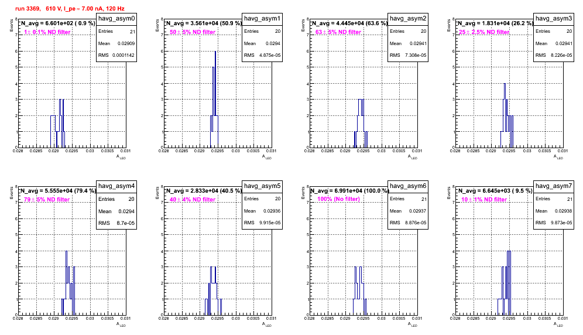Click RMS 9.873e-05 in havg_asym7 stats
The width and height of the screenshot is (583, 335).
click(554, 223)
